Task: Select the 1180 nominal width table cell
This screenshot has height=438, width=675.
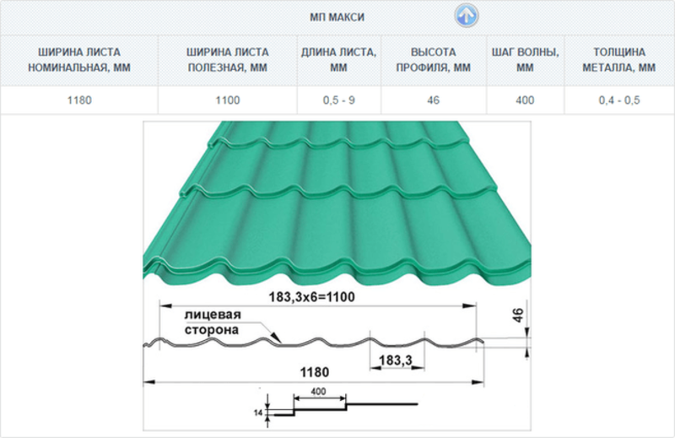Action: [x=78, y=100]
